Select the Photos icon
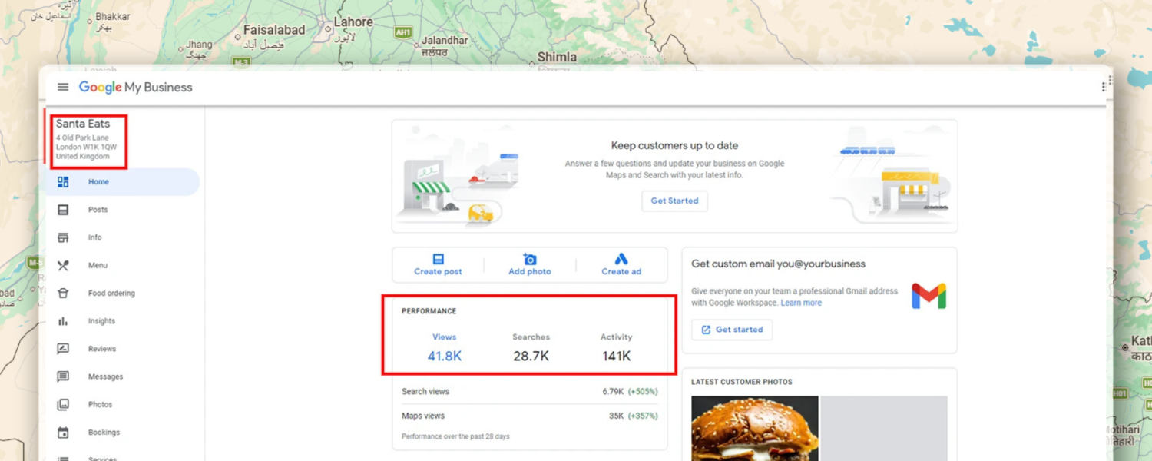1152x461 pixels. (x=63, y=403)
